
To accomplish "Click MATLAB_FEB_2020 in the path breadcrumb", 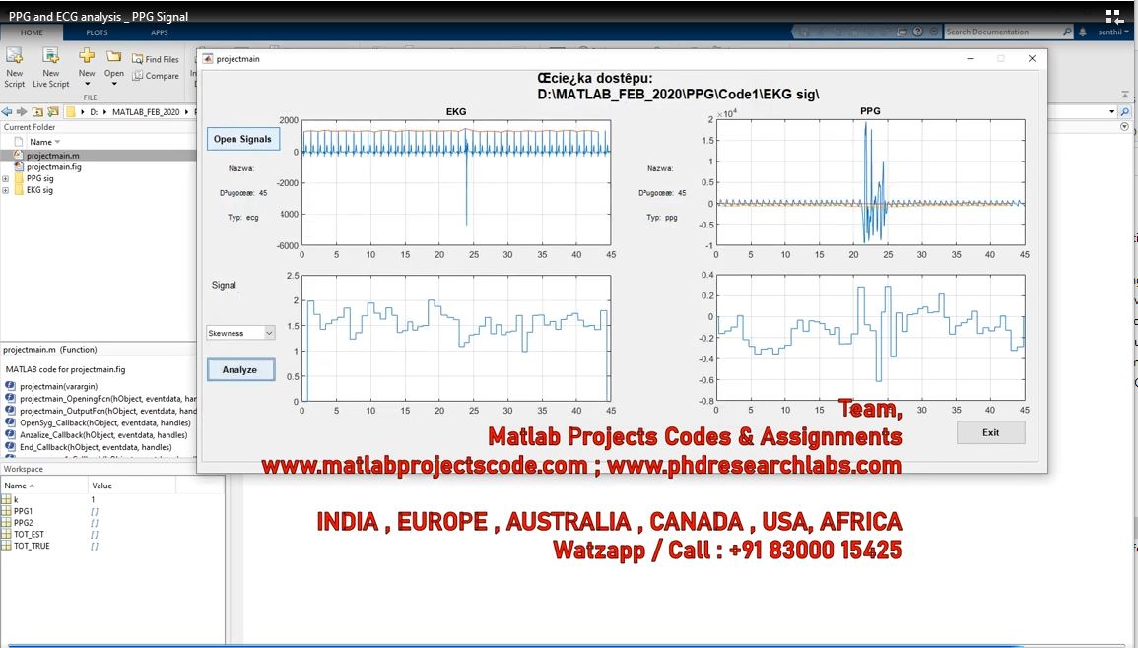I will tap(146, 111).
